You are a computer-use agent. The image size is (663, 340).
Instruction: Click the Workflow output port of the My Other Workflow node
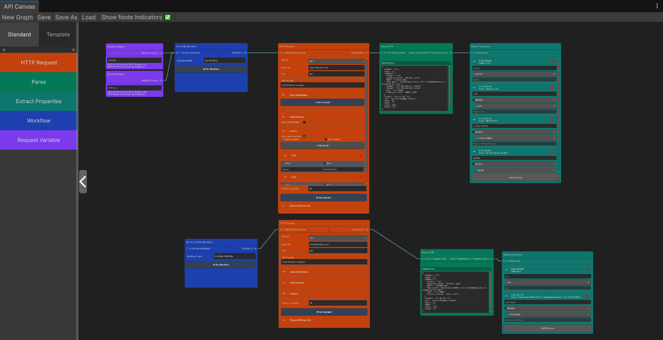coord(256,248)
